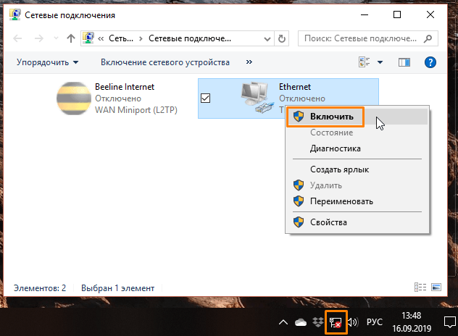Image resolution: width=458 pixels, height=336 pixels.
Task: Click the Ethernet connection name
Action: [294, 87]
